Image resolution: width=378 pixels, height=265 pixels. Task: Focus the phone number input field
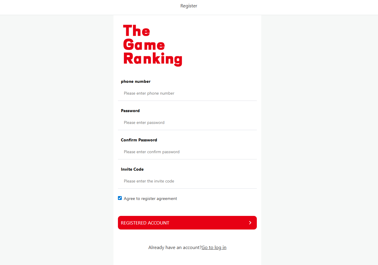pos(187,93)
